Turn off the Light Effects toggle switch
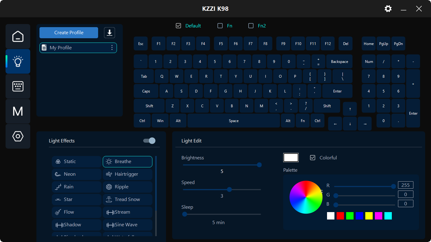Image resolution: width=431 pixels, height=242 pixels. [x=149, y=141]
